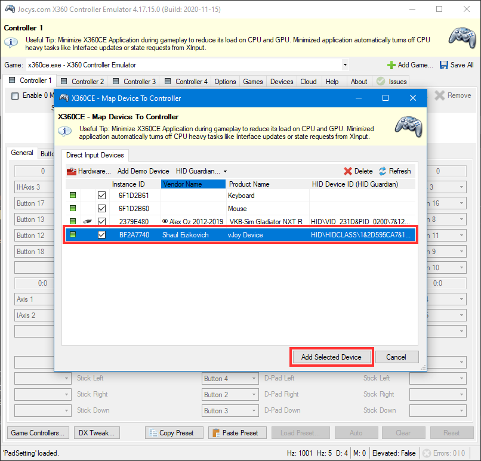Image resolution: width=481 pixels, height=461 pixels.
Task: Click the Copy Preset document icon
Action: pyautogui.click(x=153, y=433)
